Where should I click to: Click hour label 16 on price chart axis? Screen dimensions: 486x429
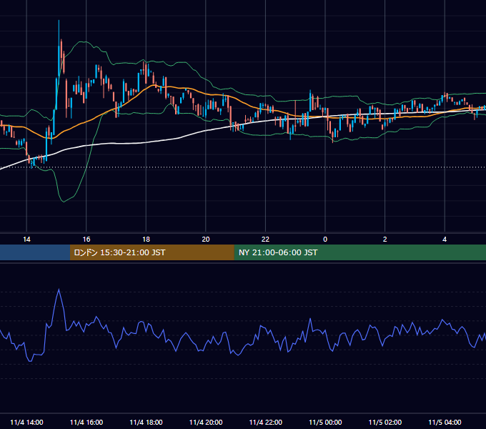click(86, 240)
